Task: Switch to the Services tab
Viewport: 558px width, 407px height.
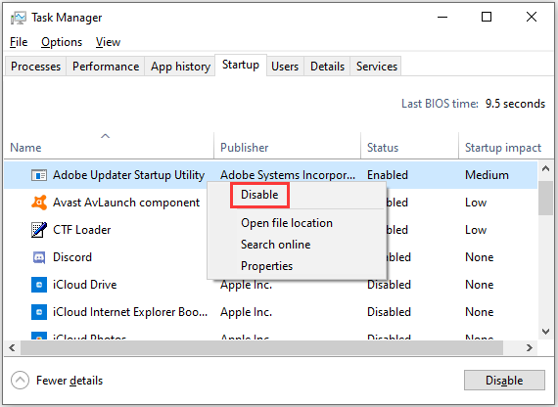Action: point(377,67)
